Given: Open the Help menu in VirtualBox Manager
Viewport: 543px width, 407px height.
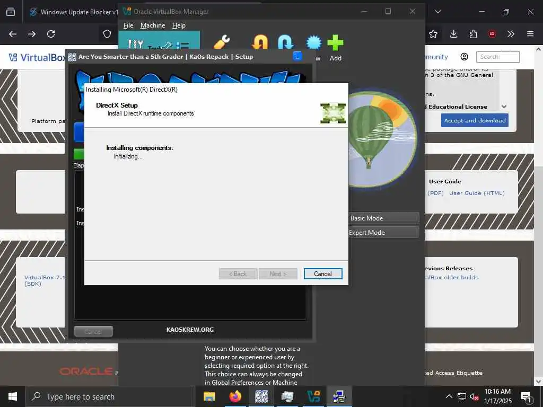Looking at the screenshot, I should 179,25.
